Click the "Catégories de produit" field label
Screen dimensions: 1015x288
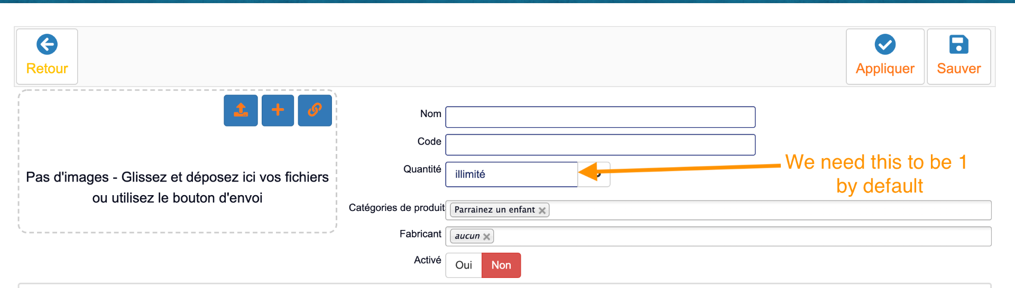[396, 208]
